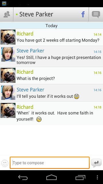Tap Steve Parker's avatar at 14:15 message

8,54
